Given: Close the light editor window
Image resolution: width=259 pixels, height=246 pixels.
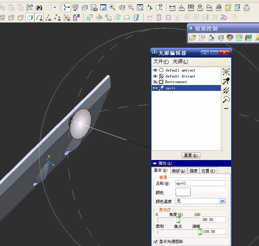Looking at the screenshot, I should pos(224,53).
